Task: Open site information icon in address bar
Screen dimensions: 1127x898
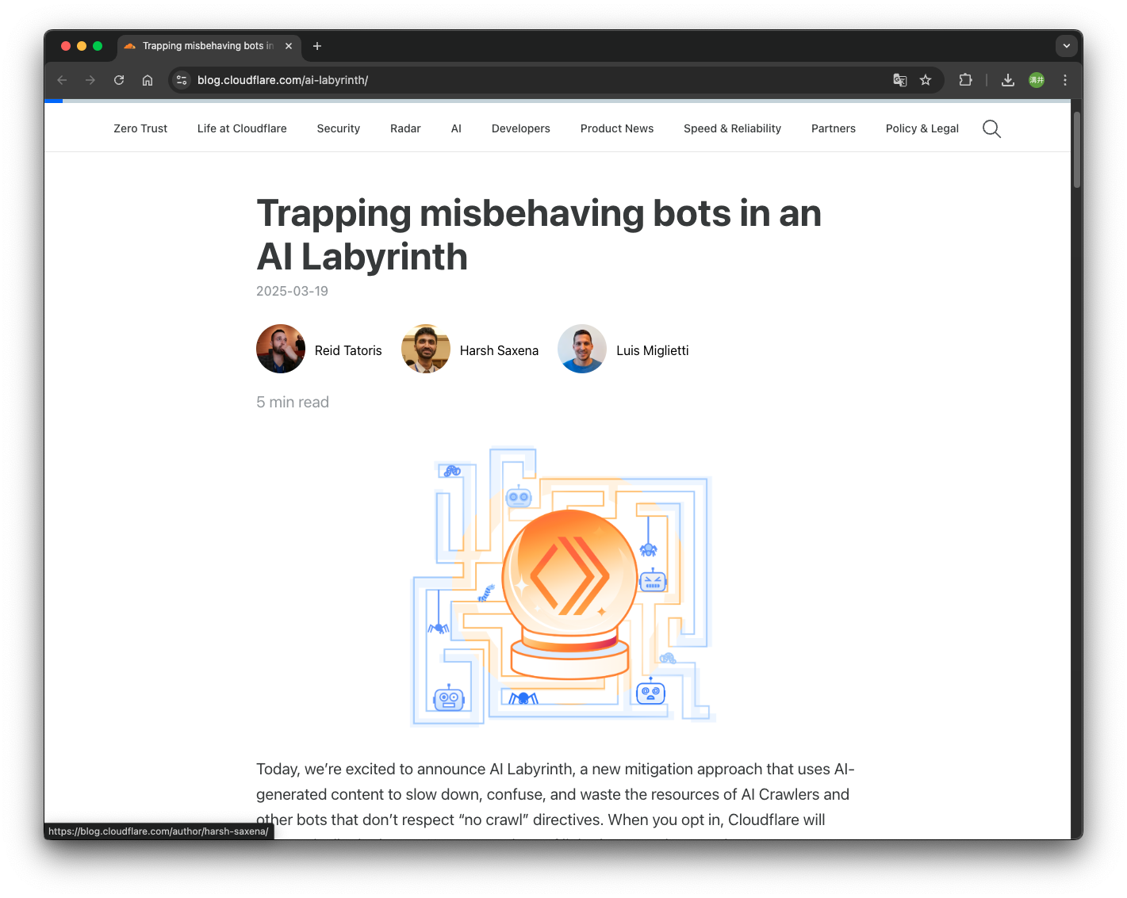Action: 182,80
